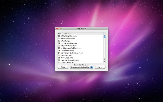This screenshot has width=163, height=102.
Task: Click the Strip button
Action: (x=100, y=67)
